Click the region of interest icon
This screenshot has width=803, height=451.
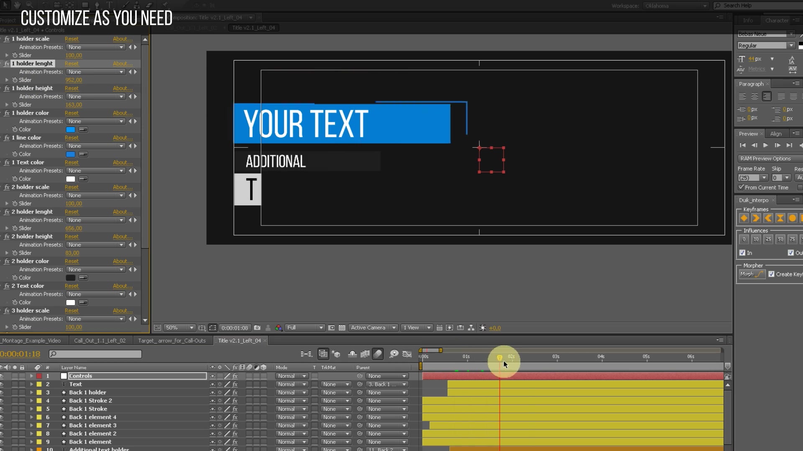click(332, 328)
